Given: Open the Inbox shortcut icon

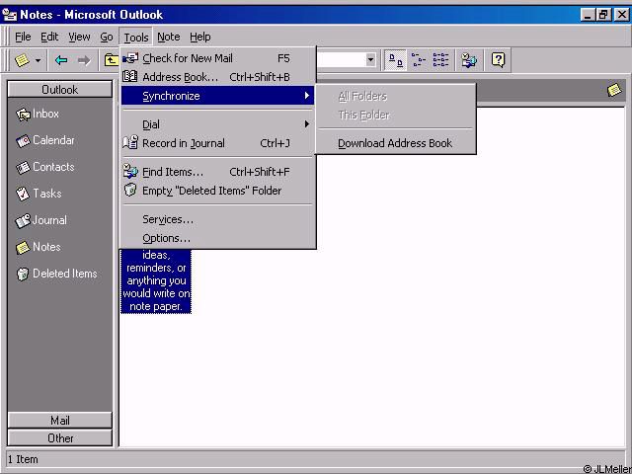Looking at the screenshot, I should tap(23, 115).
